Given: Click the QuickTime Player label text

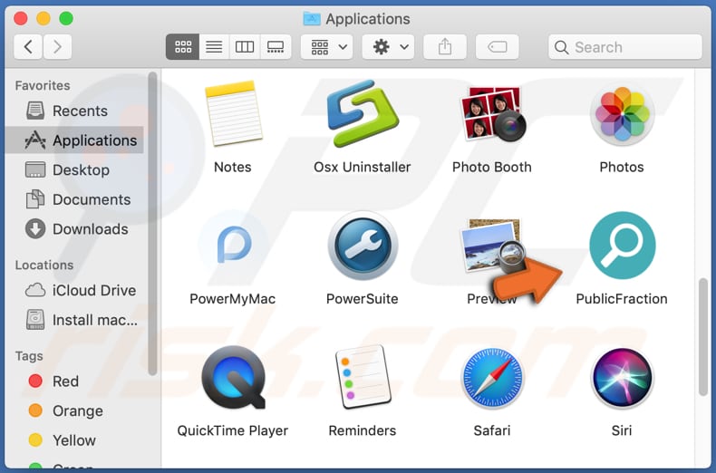Looking at the screenshot, I should (x=233, y=430).
